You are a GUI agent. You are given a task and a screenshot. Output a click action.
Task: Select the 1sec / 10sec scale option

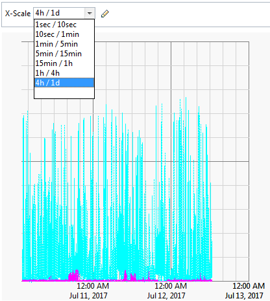(x=64, y=25)
